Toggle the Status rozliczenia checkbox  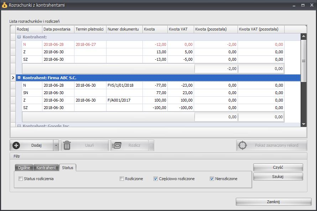pos(21,179)
